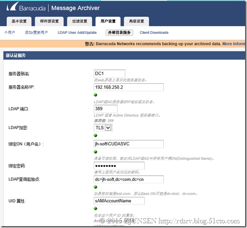The height and width of the screenshot is (228, 247).
Task: Open the 邮件源设置 tab
Action: pos(49,21)
